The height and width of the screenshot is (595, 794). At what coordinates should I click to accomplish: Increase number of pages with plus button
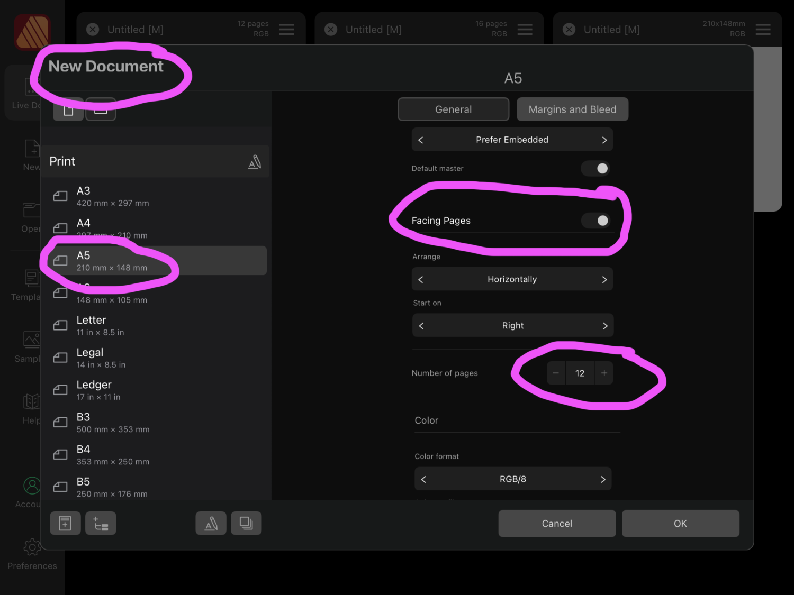coord(604,373)
